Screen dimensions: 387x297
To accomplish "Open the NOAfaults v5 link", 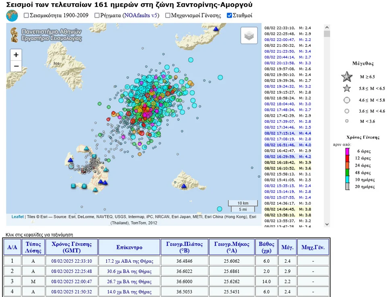I will pyautogui.click(x=141, y=16).
